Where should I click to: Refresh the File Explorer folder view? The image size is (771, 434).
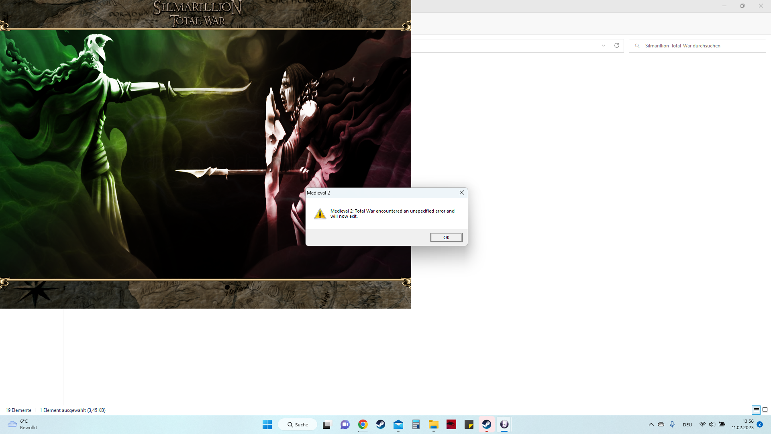click(x=617, y=45)
